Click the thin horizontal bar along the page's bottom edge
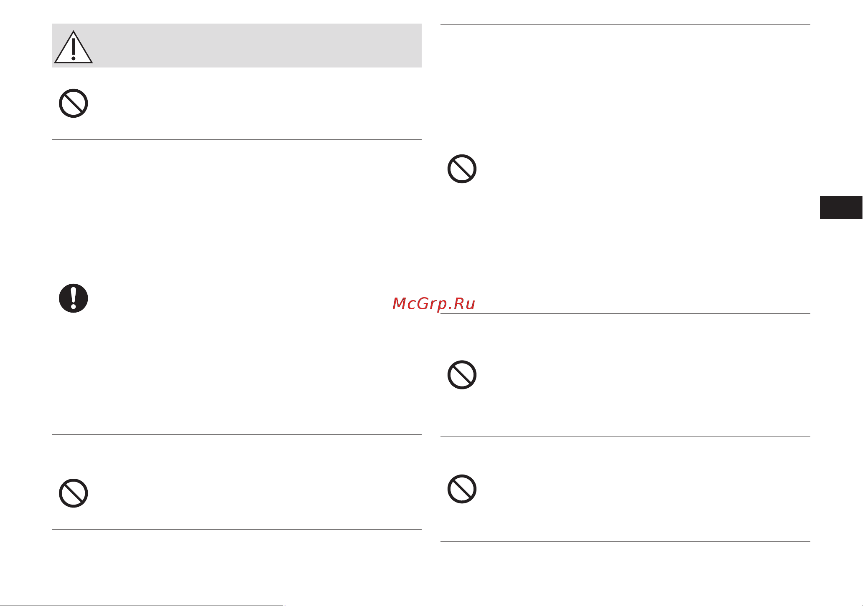863x606 pixels. (142, 605)
